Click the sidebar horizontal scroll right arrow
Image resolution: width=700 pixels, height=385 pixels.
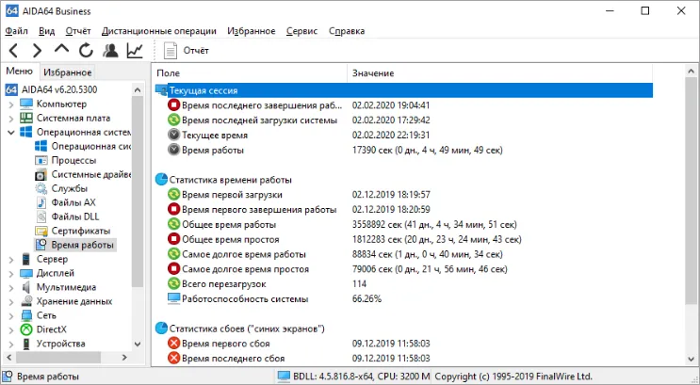click(x=124, y=358)
